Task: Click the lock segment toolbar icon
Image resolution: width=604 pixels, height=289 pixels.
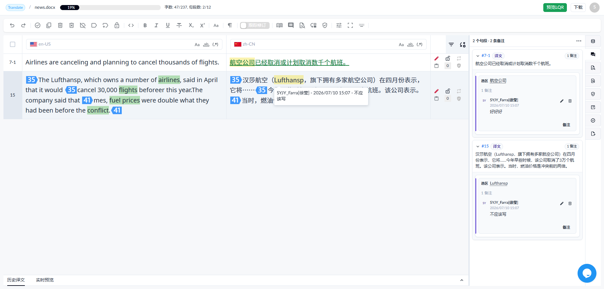Action: 117,25
